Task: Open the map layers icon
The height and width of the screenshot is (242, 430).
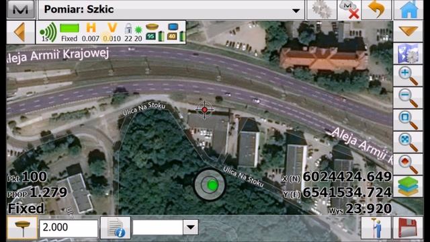Action: (408, 187)
